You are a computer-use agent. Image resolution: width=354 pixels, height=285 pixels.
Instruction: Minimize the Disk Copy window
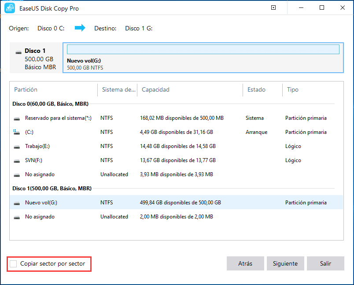301,7
